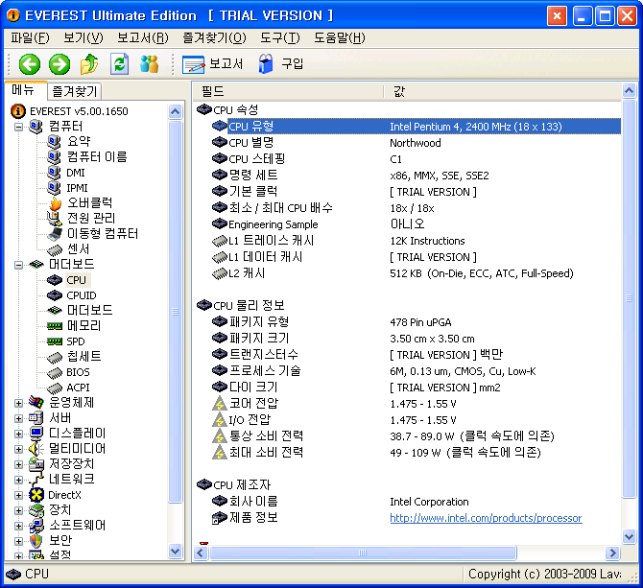The height and width of the screenshot is (588, 643).
Task: Click the 보안 shield icon
Action: (x=36, y=541)
